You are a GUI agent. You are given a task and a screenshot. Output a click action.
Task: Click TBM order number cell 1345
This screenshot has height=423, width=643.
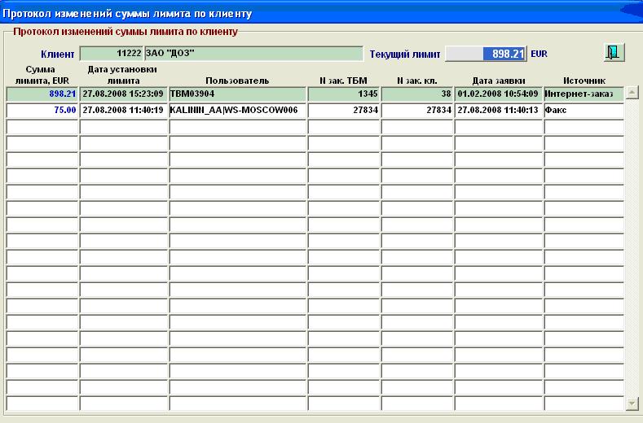tap(344, 94)
